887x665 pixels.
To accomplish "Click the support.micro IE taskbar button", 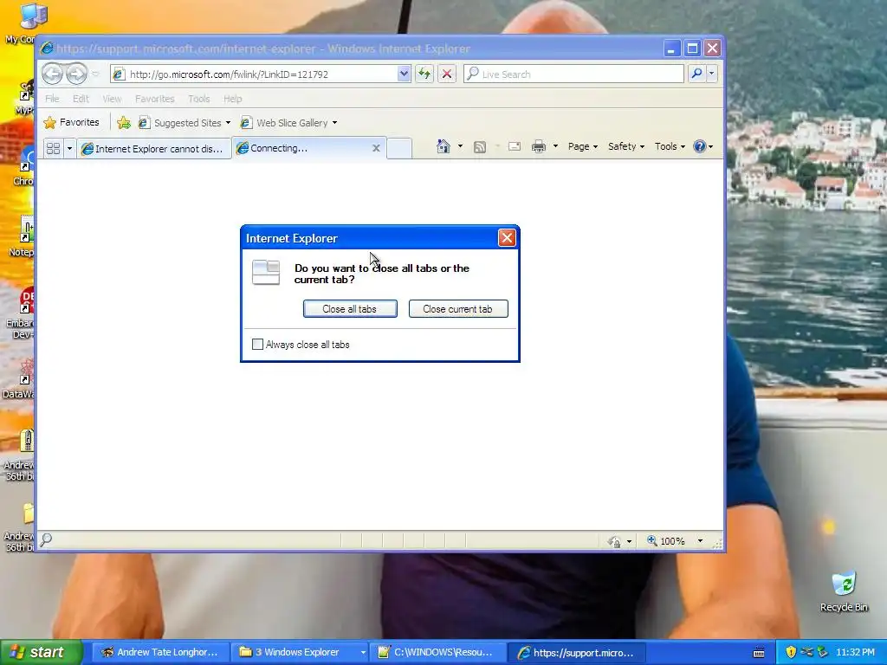I will click(576, 653).
